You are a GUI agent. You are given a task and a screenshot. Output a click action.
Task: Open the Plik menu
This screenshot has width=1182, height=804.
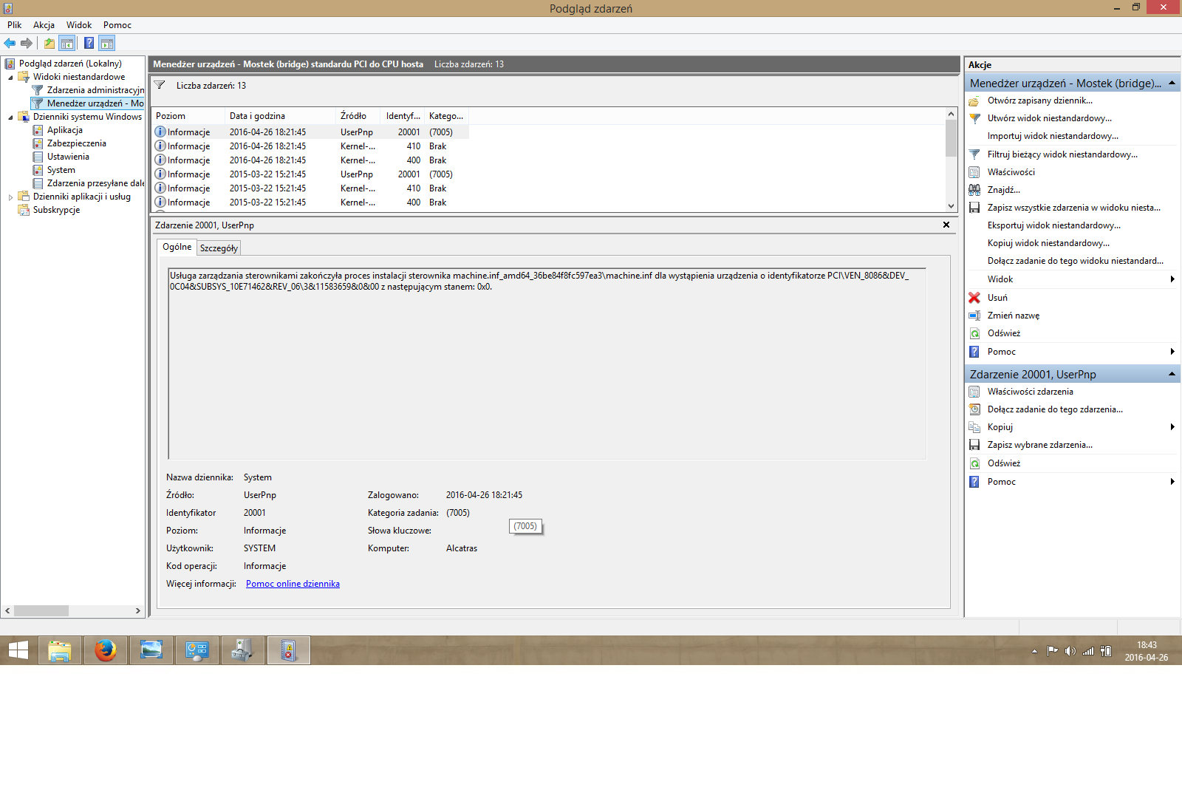tap(14, 25)
